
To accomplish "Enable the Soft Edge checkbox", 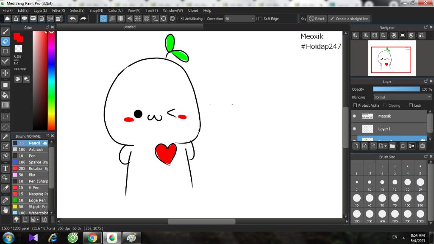I will tap(260, 19).
